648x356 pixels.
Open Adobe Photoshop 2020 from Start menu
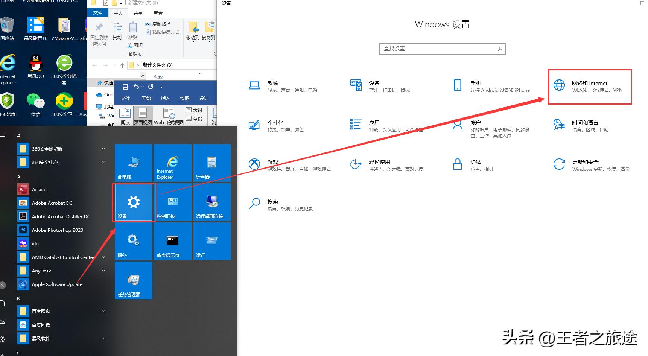pyautogui.click(x=57, y=230)
